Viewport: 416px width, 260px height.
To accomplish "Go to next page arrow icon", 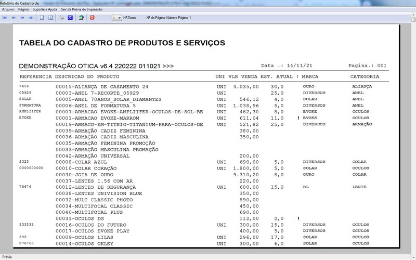I will click(22, 18).
